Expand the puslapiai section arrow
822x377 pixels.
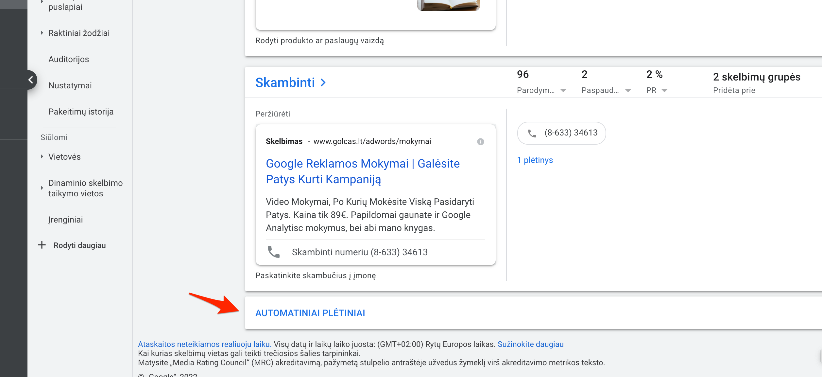(42, 2)
